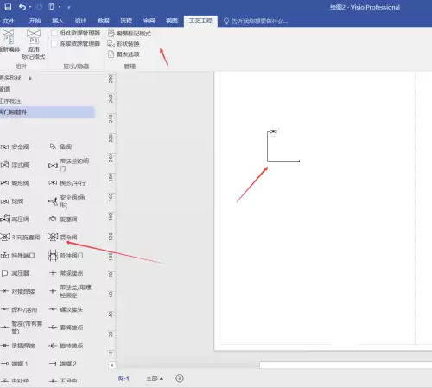432x388 pixels.
Task: Pick the 端帽 1 end cap shape
Action: click(15, 364)
